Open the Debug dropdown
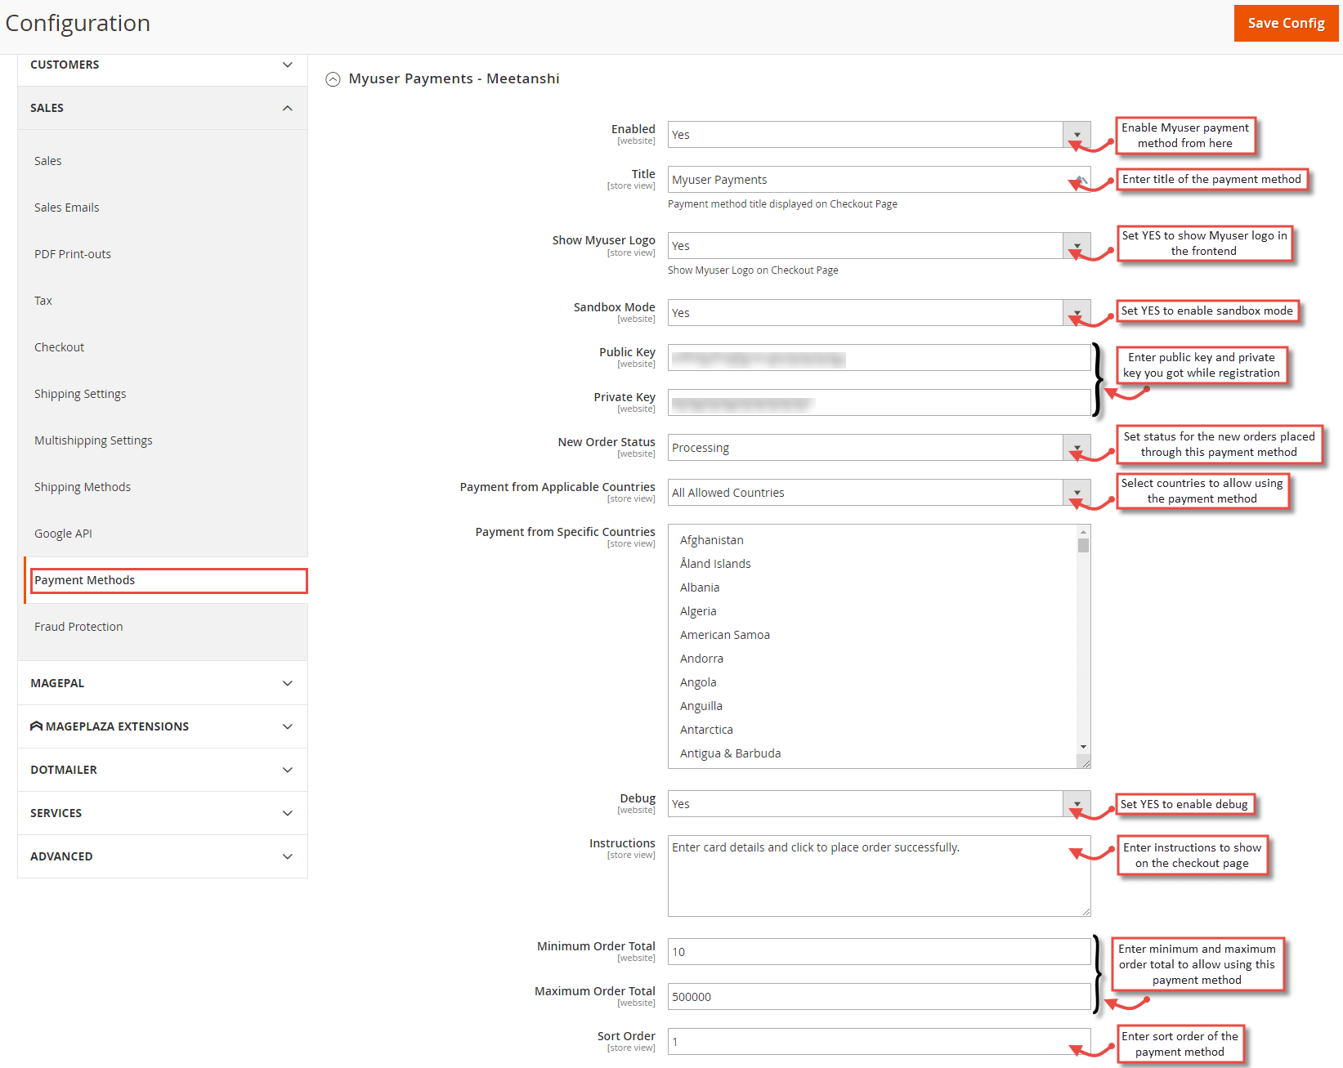Viewport: 1343px width, 1068px height. pos(879,804)
